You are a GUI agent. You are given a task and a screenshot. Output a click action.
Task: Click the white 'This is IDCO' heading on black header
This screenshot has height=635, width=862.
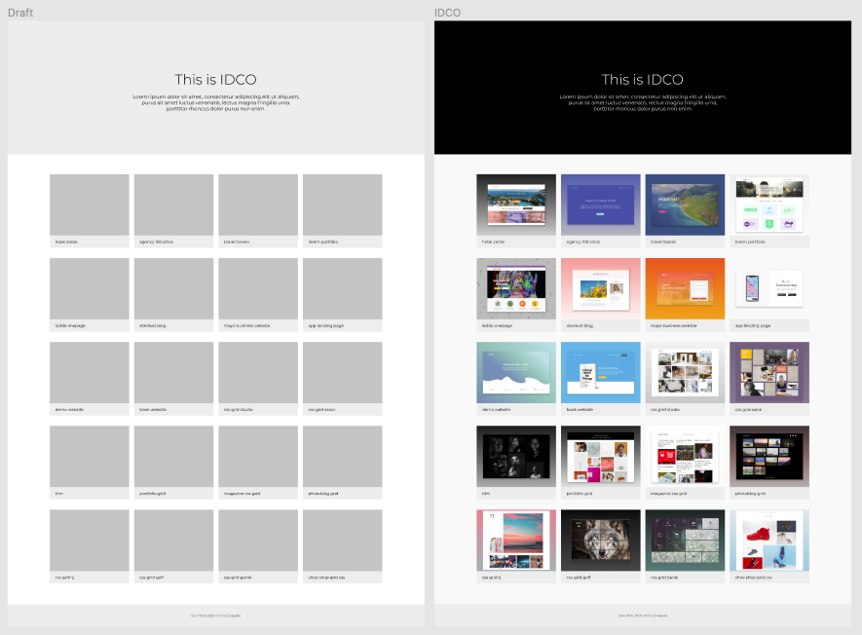642,80
